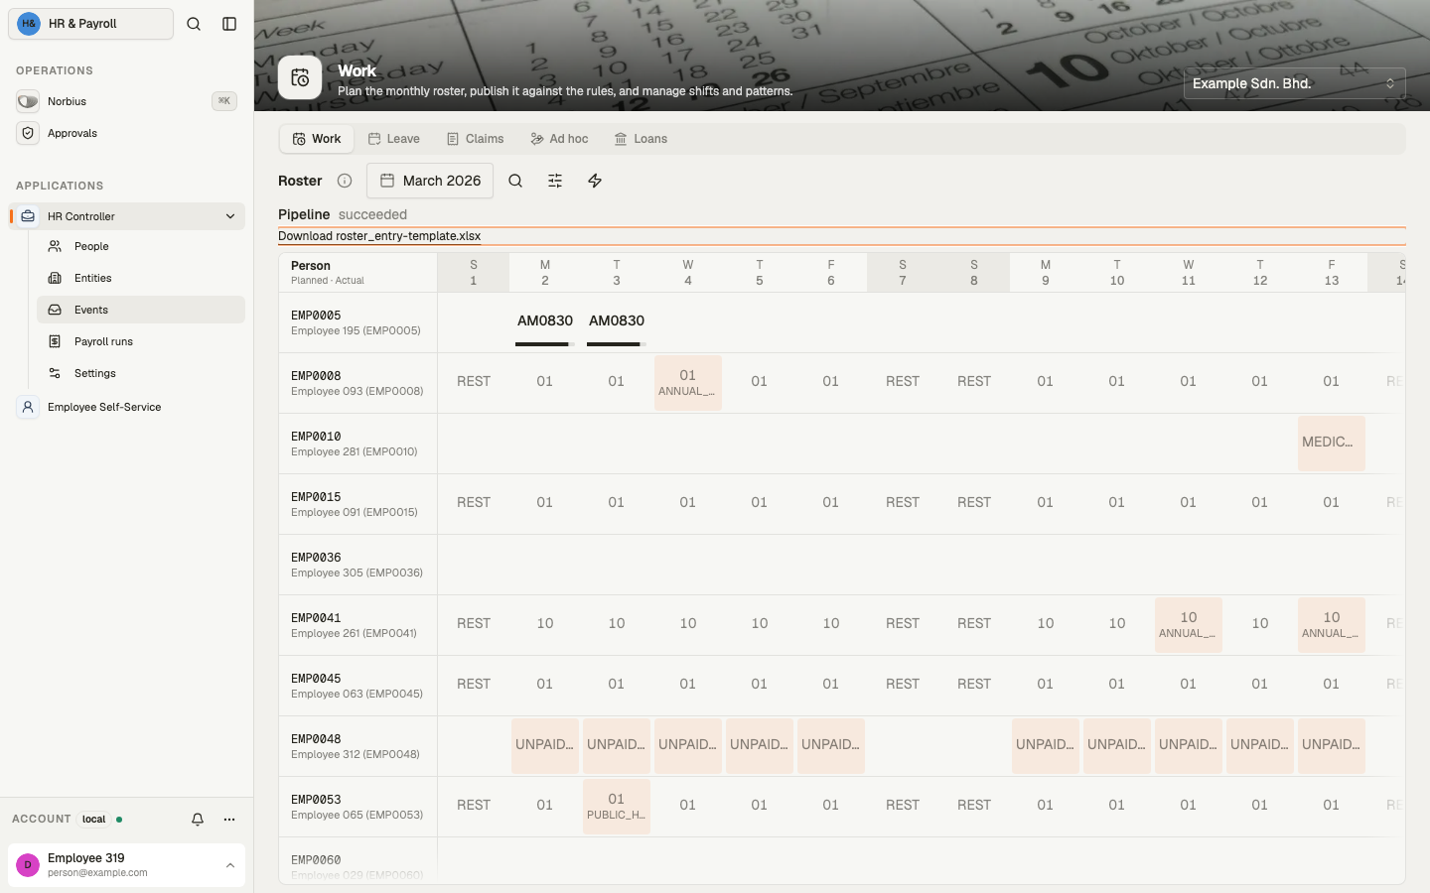The image size is (1430, 893).
Task: Open the HR & Payroll workspace switcher
Action: tap(90, 24)
